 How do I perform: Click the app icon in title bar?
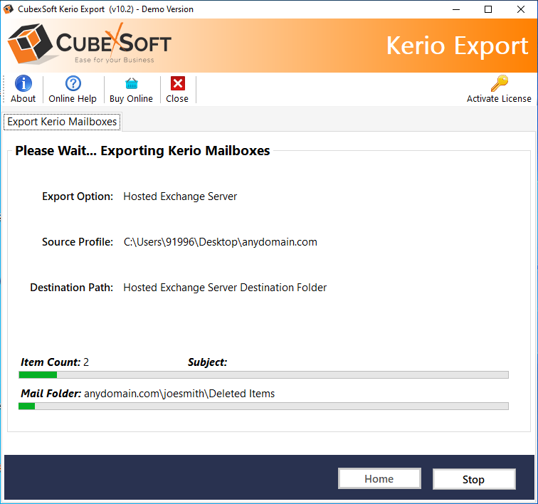[x=9, y=9]
